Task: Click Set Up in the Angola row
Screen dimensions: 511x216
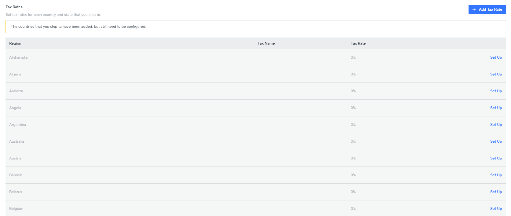Action: click(496, 108)
